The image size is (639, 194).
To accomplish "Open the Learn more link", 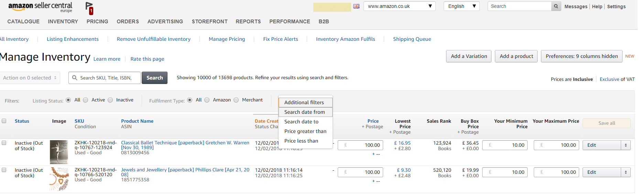I will 107,59.
